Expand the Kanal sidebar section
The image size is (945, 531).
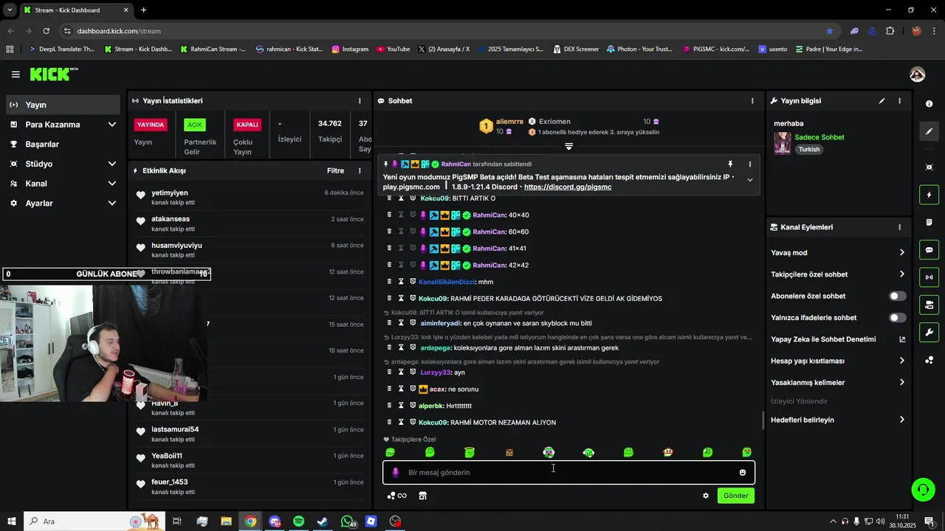pos(112,184)
